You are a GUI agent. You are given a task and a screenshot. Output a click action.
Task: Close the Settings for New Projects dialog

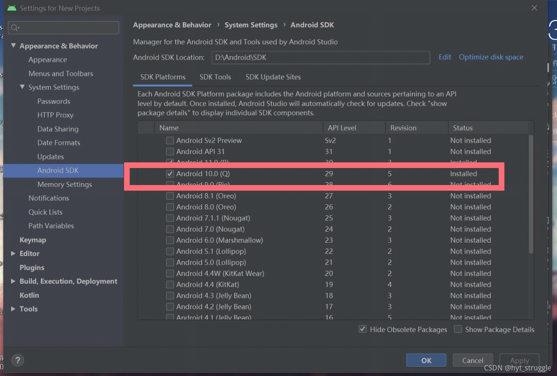click(534, 8)
